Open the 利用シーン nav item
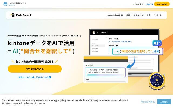Image resolution: width=173 pixels, height=108 pixels. click(138, 15)
